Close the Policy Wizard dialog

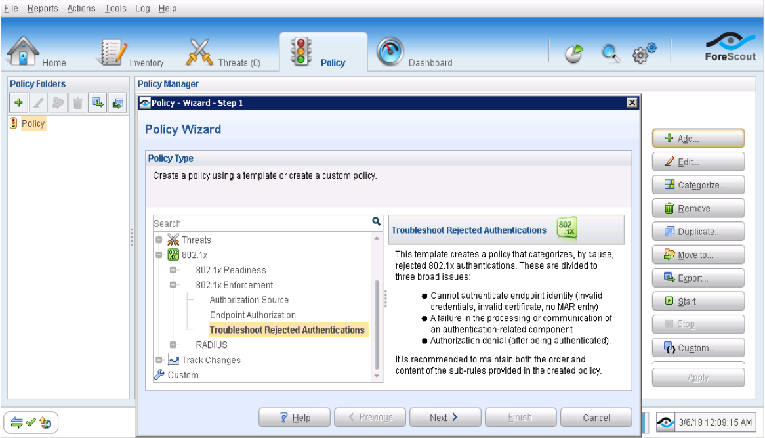[632, 102]
